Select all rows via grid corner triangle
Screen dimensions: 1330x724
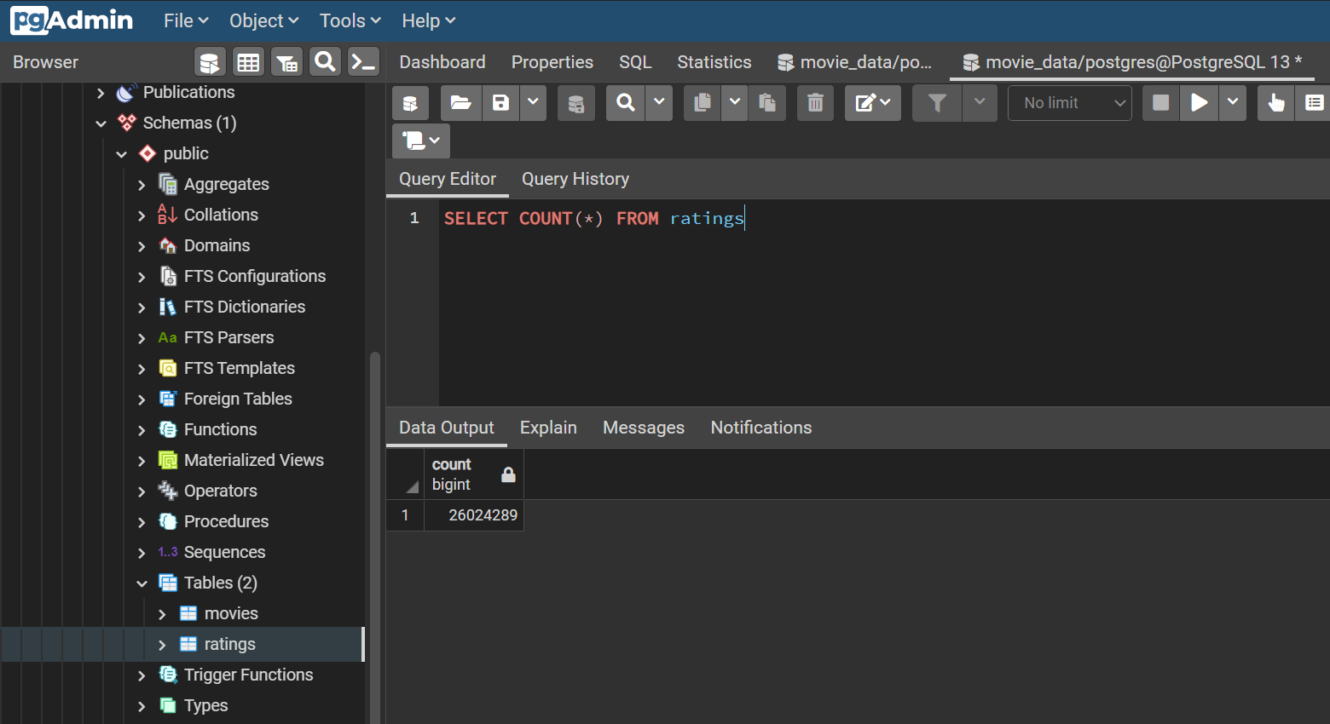pos(413,487)
